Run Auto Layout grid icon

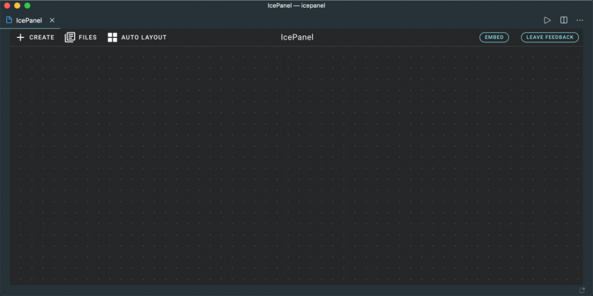112,37
